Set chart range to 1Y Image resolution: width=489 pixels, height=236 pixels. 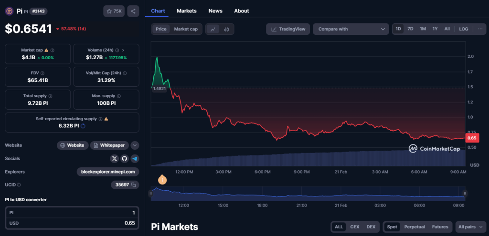click(435, 29)
